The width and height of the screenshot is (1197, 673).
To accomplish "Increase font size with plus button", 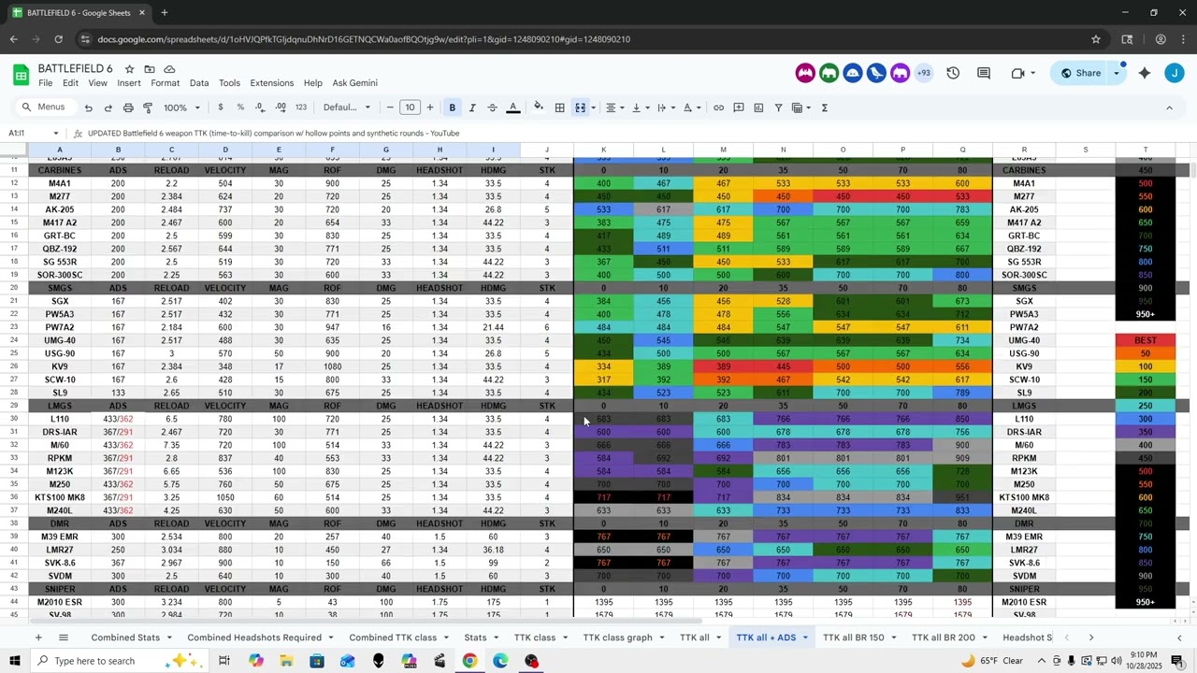I will coord(430,107).
